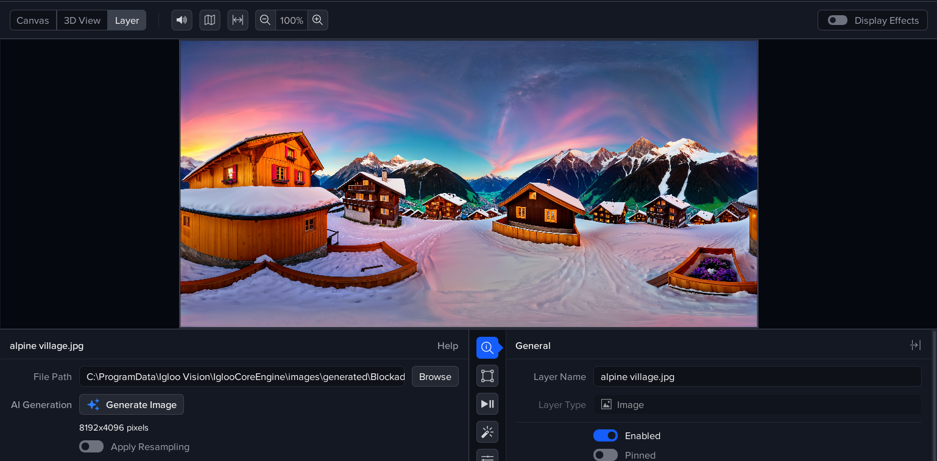This screenshot has height=461, width=937.
Task: Toggle the audio speaker icon
Action: click(182, 20)
